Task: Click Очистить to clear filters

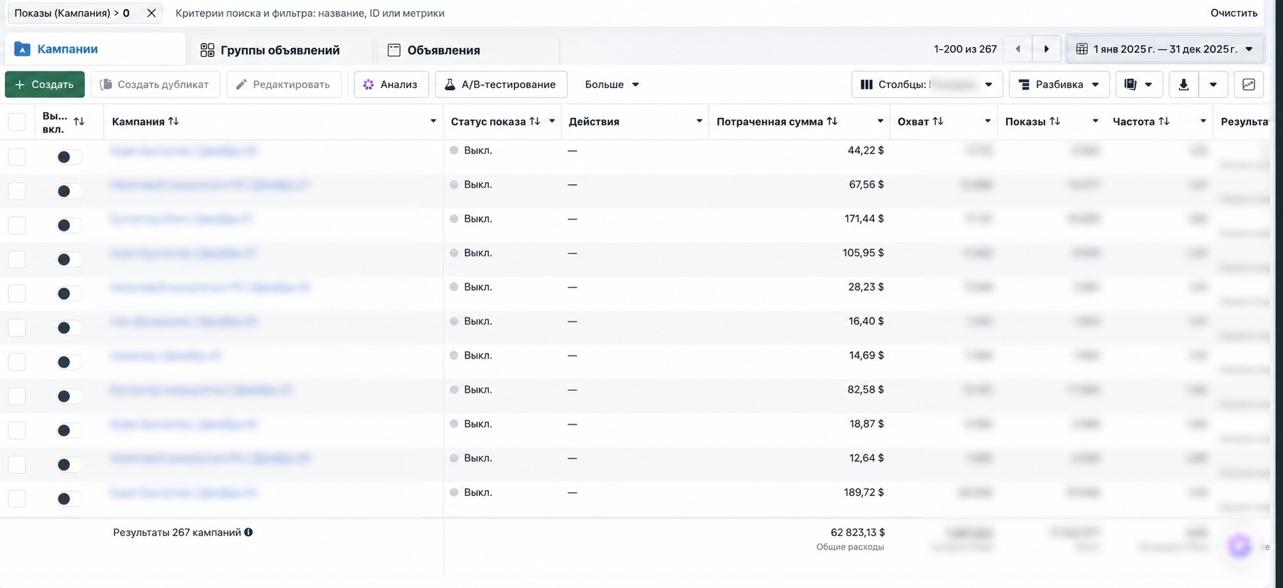Action: pos(1234,13)
